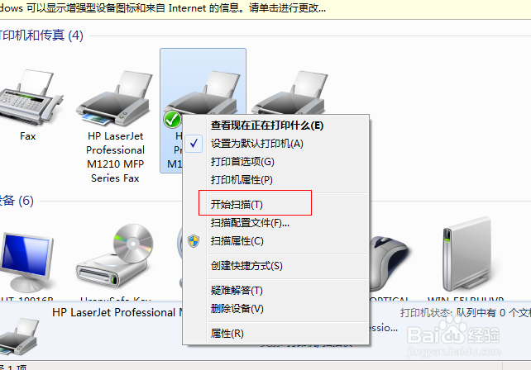Select the monitor device icon
This screenshot has height=370, width=531.
(x=26, y=262)
